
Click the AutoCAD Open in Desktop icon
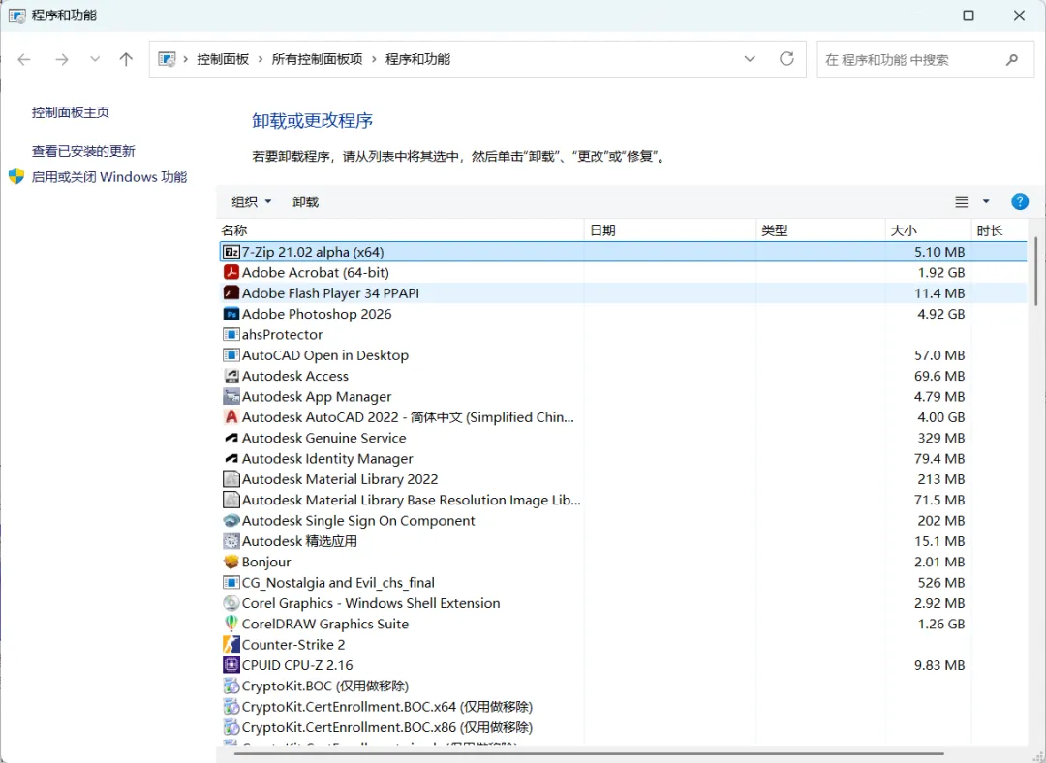point(231,355)
